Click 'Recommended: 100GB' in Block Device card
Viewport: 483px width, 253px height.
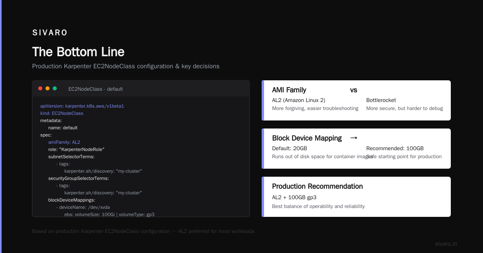[395, 148]
